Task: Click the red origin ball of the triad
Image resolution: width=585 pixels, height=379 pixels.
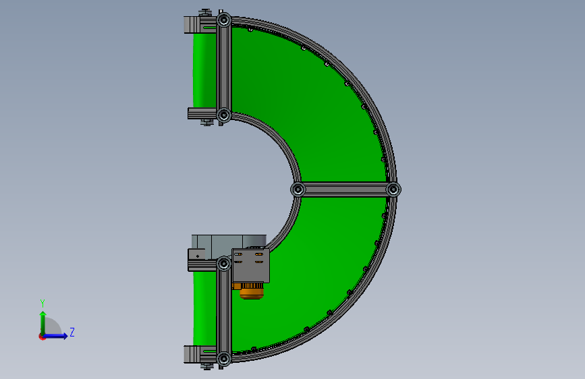Action: coord(42,337)
